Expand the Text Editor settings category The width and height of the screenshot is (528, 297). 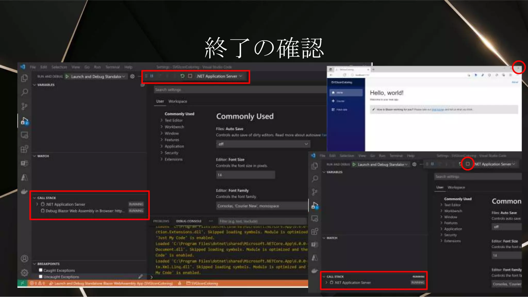(x=174, y=120)
